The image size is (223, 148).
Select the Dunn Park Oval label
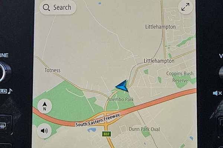144,129
